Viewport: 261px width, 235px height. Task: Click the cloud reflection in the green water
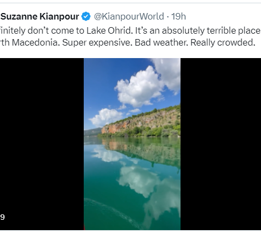140,180
